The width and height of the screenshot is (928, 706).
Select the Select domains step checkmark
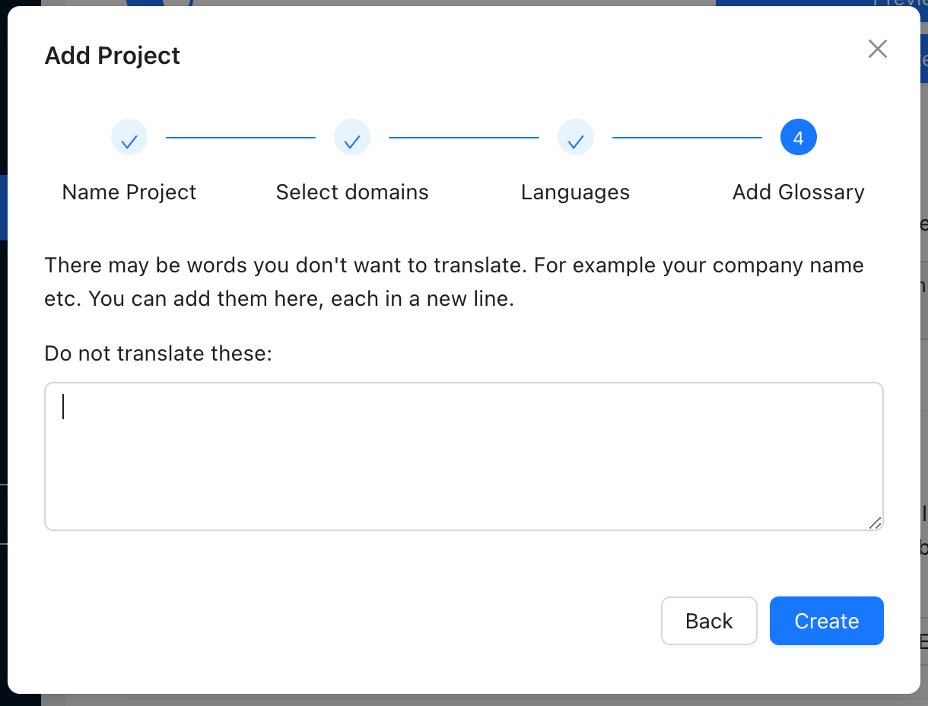tap(352, 138)
